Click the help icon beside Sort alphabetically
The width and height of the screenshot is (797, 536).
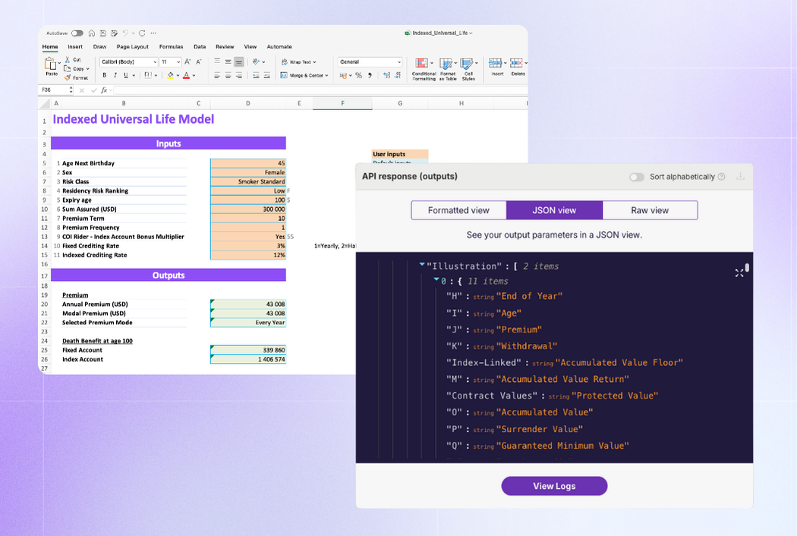(721, 177)
